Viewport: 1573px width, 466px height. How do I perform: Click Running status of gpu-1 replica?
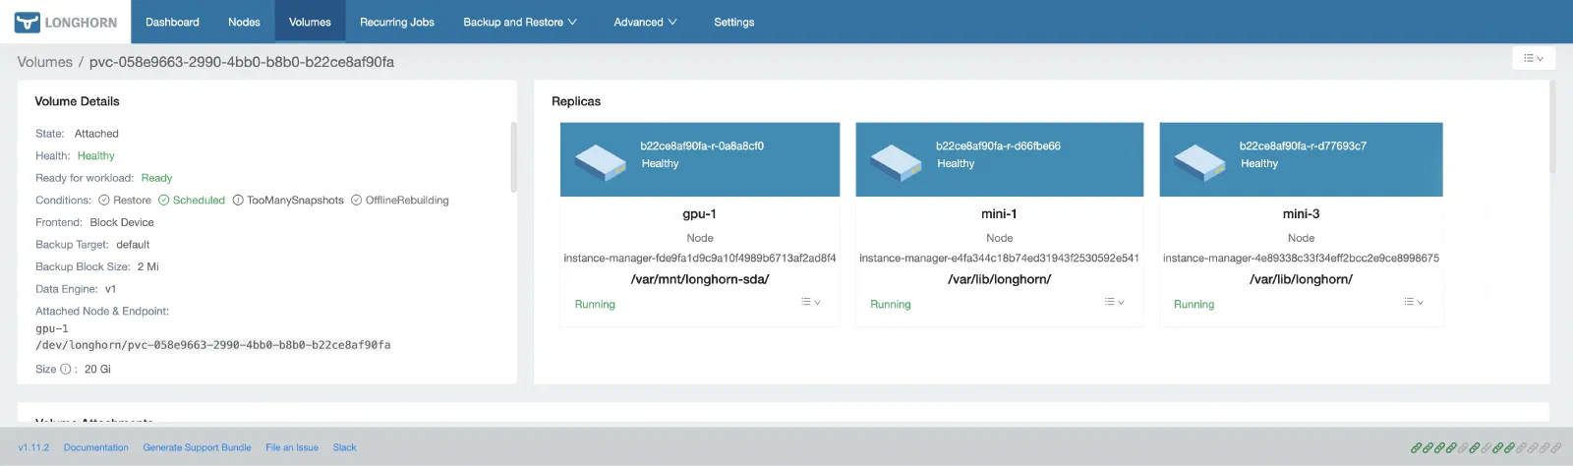point(595,305)
